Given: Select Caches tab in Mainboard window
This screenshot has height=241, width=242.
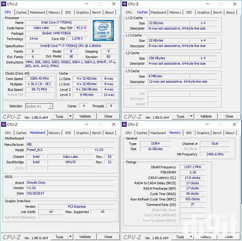Looking at the screenshot, I should (x=21, y=133).
